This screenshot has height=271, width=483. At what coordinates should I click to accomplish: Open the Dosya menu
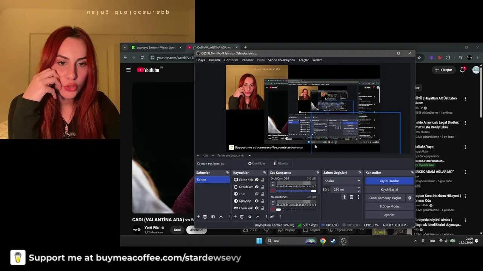201,60
